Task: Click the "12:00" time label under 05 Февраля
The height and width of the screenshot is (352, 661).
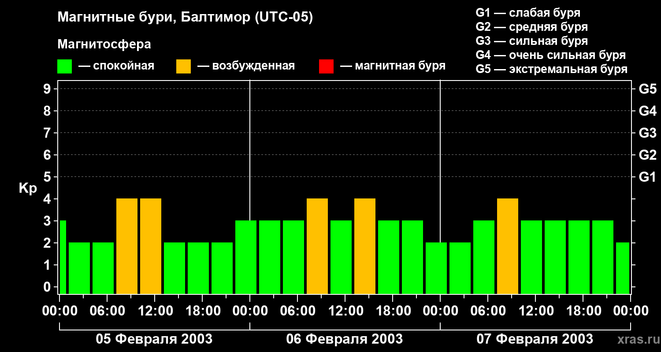Action: pos(155,311)
